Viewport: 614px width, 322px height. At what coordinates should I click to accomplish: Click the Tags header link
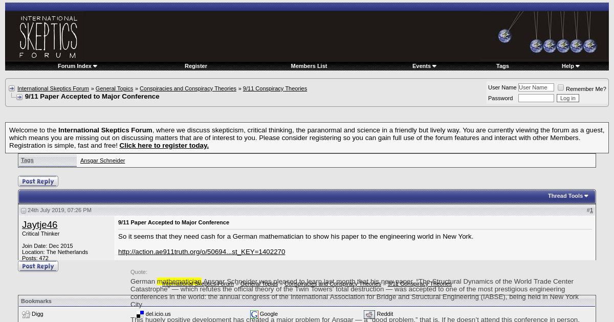tap(27, 160)
